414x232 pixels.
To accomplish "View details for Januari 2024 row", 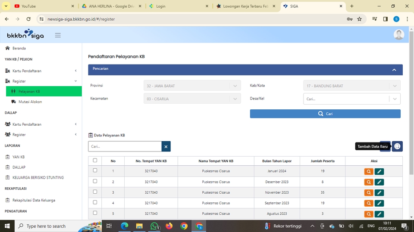I will [x=369, y=171].
